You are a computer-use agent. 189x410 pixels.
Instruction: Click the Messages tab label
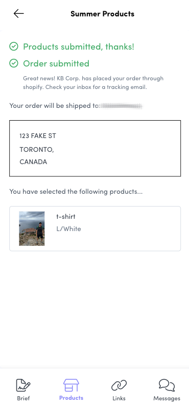pyautogui.click(x=167, y=398)
